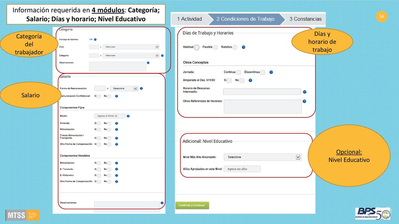Focus the Horario de Descanso Intermedio field
This screenshot has height=224, width=399.
tap(262, 92)
